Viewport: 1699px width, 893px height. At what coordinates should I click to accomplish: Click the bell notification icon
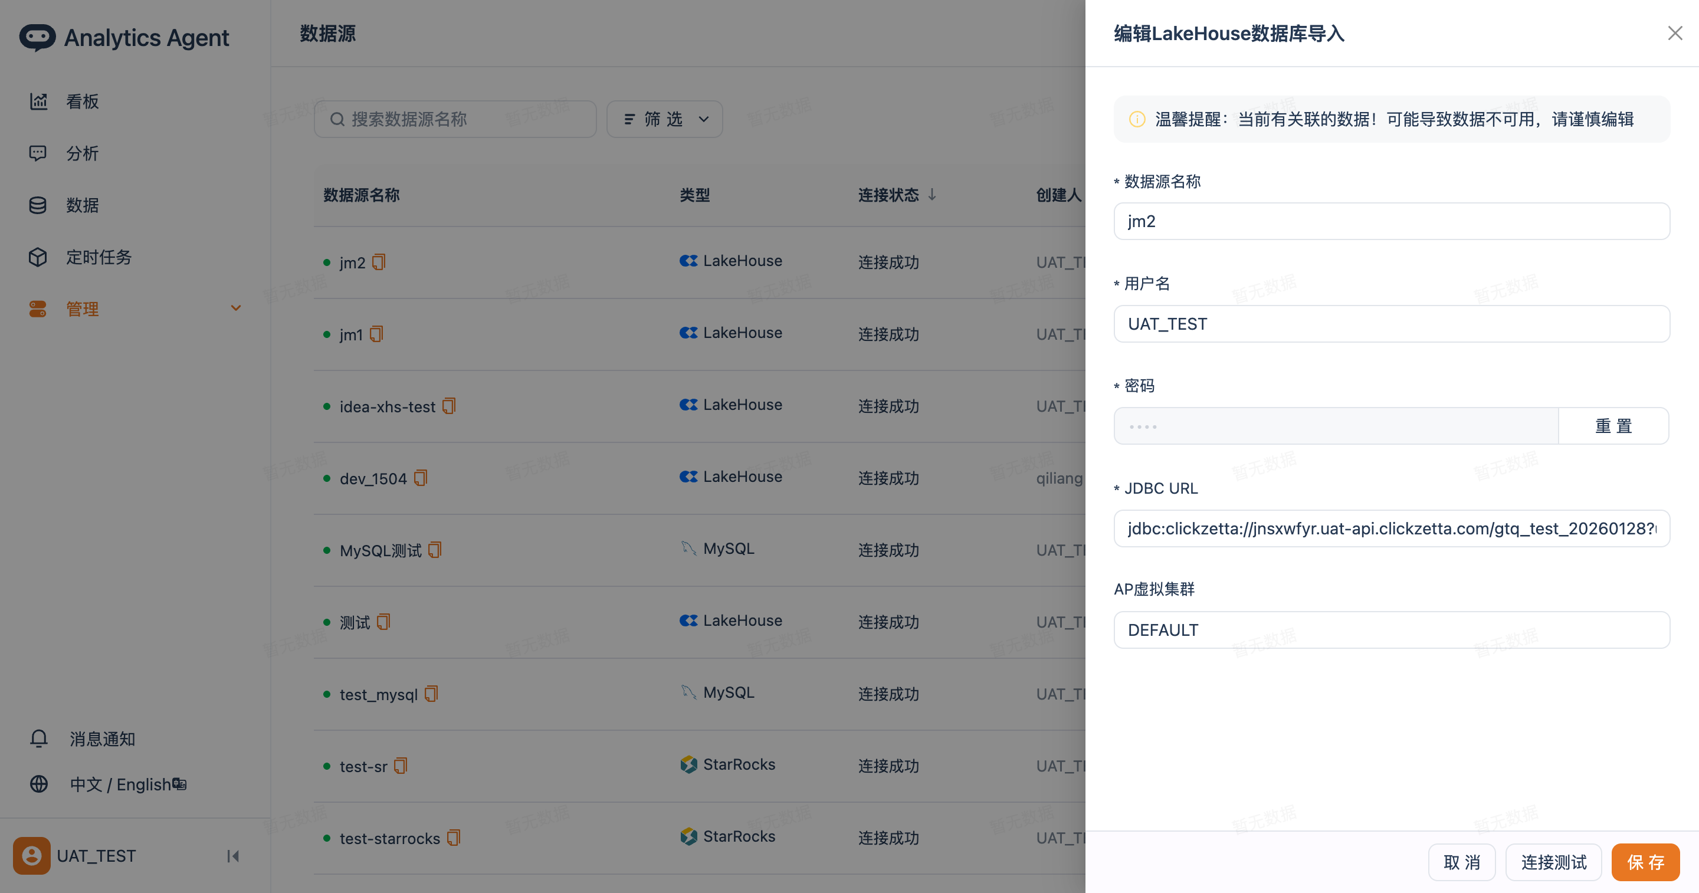coord(39,738)
